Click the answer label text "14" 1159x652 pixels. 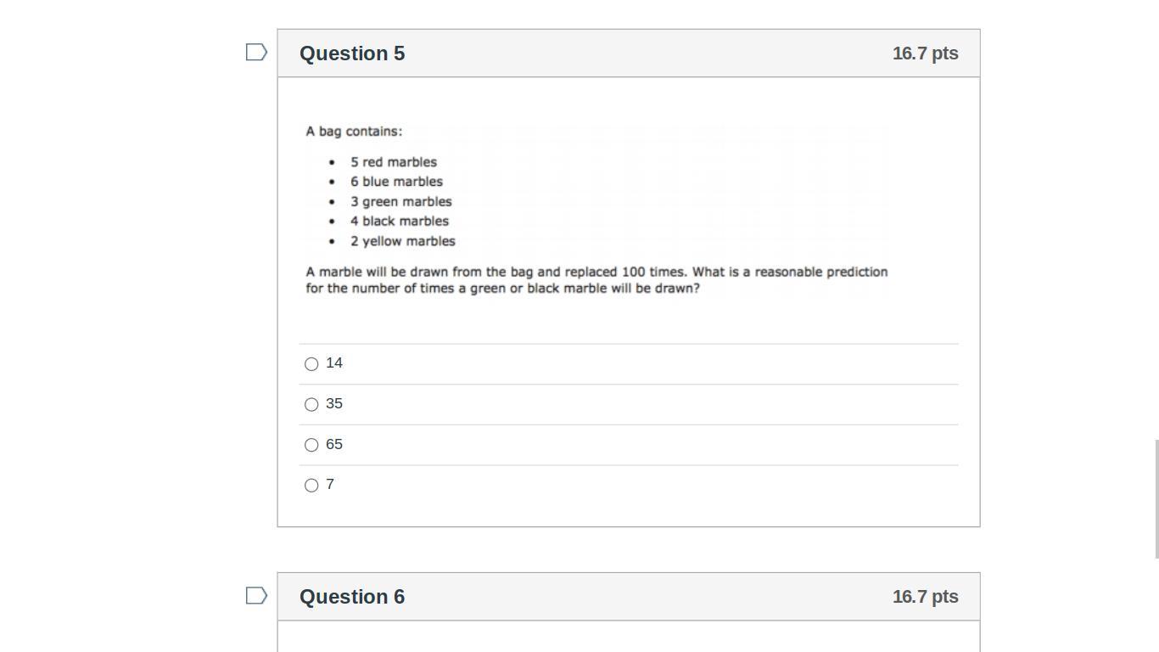tap(334, 363)
